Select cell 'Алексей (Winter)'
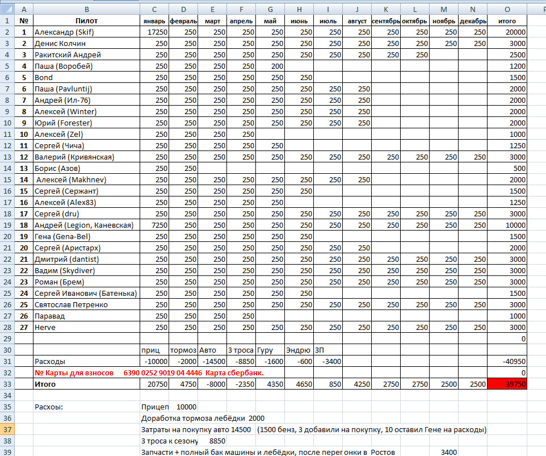Screen dimensions: 546x456 (86, 111)
